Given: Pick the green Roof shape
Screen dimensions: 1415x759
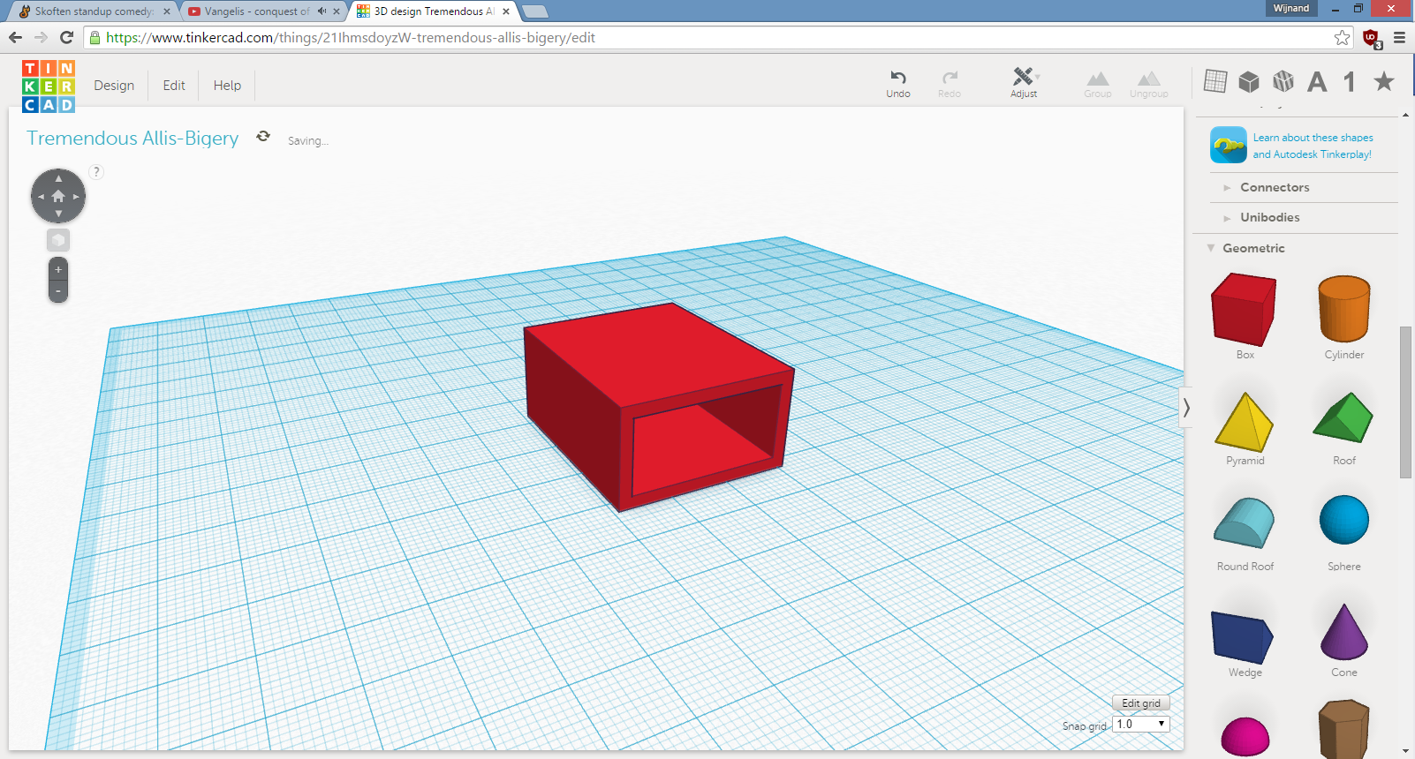Looking at the screenshot, I should point(1343,417).
